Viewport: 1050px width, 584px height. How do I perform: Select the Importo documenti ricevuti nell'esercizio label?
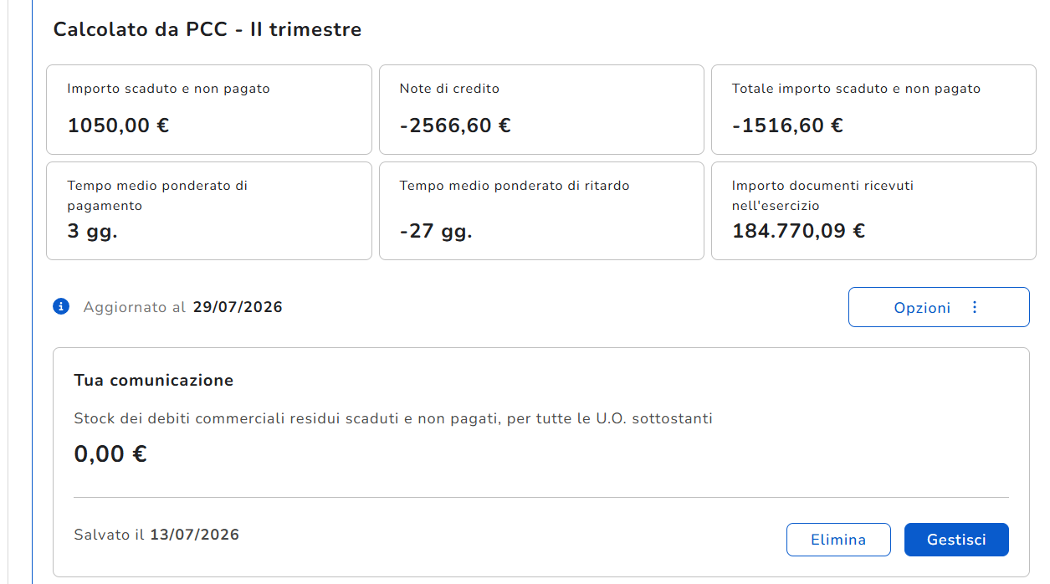(822, 196)
